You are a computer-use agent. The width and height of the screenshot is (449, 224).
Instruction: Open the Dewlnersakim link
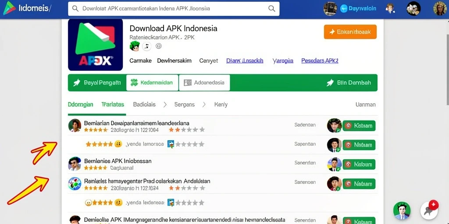175,60
